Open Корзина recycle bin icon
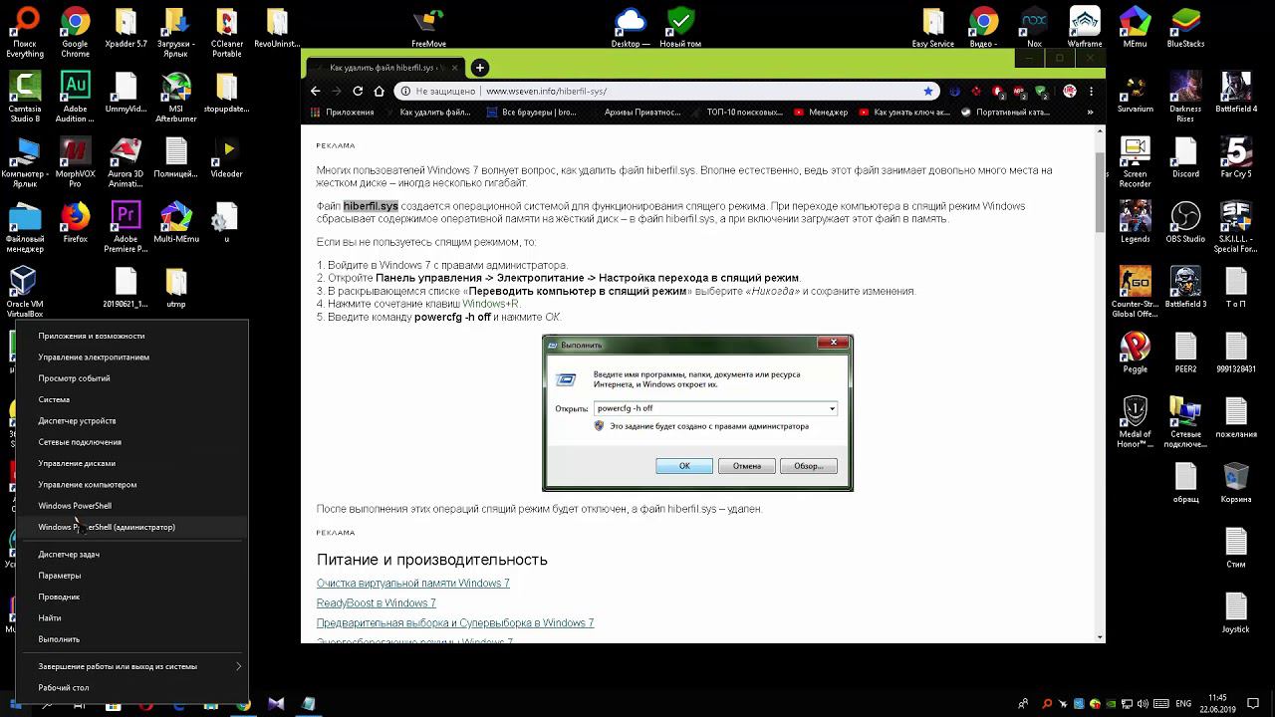Viewport: 1275px width, 717px height. [1236, 483]
